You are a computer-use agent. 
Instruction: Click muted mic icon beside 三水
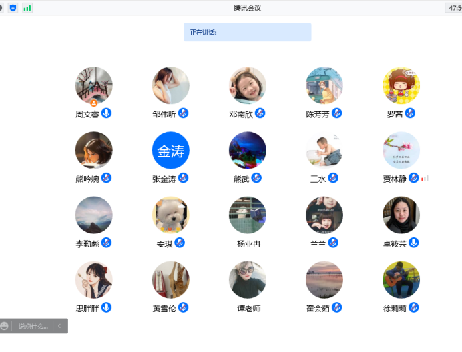pos(333,178)
